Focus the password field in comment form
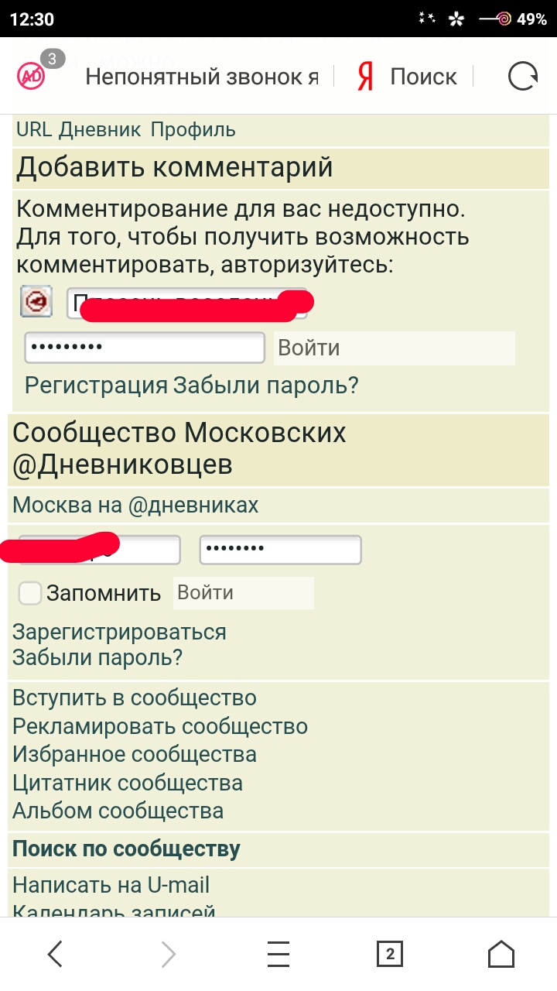The image size is (557, 991). pyautogui.click(x=145, y=348)
